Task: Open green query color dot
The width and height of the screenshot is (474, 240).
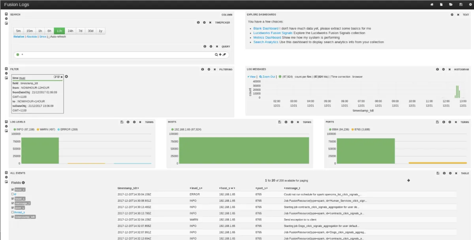Action: [x=18, y=55]
